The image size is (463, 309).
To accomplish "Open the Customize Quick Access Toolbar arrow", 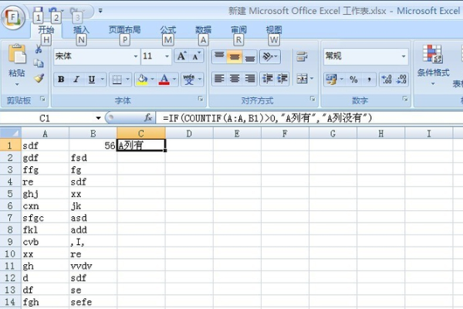I will [100, 11].
